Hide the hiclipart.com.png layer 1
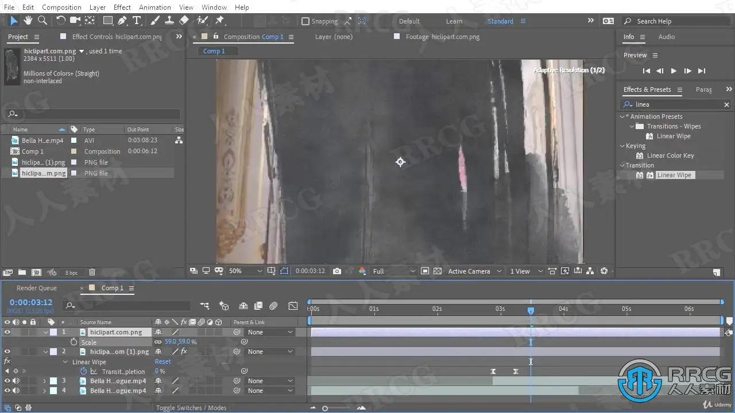735x413 pixels. click(x=7, y=332)
